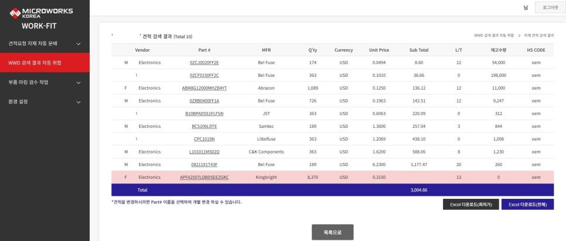566x241 pixels.
Task: Click the Microworks Korea logo
Action: [41, 13]
